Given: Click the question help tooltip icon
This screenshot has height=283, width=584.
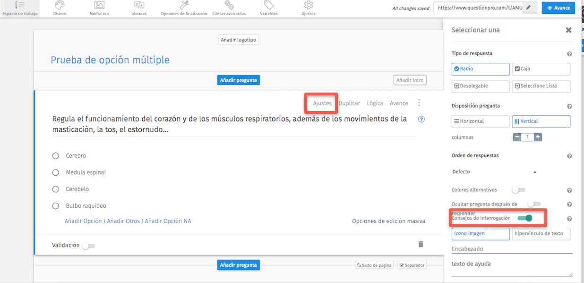Looking at the screenshot, I should [421, 119].
